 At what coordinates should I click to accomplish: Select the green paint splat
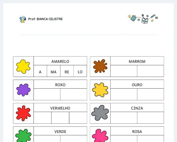(x=23, y=135)
